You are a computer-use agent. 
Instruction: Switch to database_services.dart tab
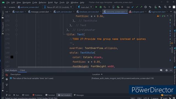pyautogui.click(x=89, y=12)
